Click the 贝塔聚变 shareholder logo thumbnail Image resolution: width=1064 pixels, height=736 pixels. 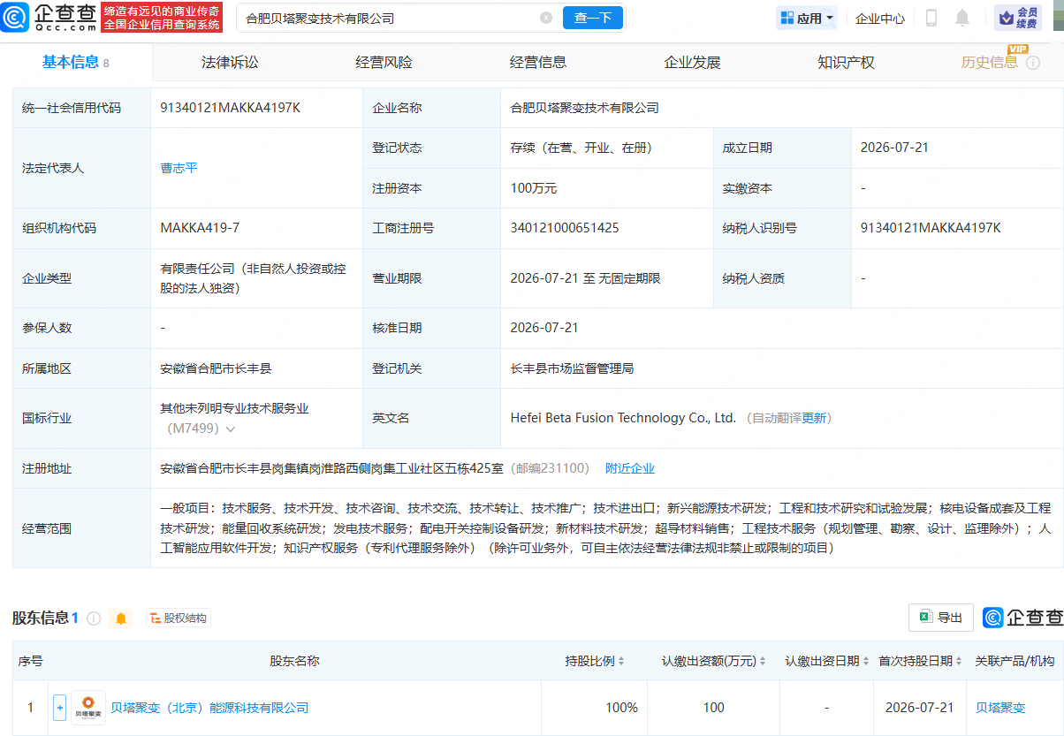87,708
